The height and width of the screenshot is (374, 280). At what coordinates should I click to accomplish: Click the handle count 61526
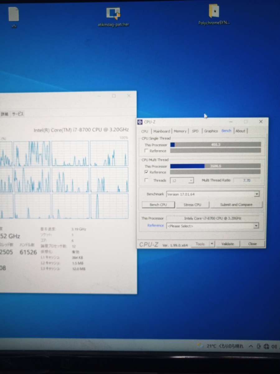tap(28, 252)
